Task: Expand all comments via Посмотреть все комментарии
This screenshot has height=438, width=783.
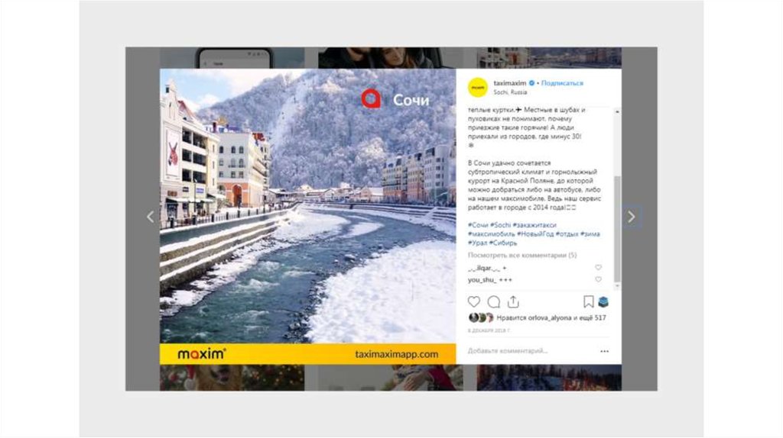Action: point(521,255)
